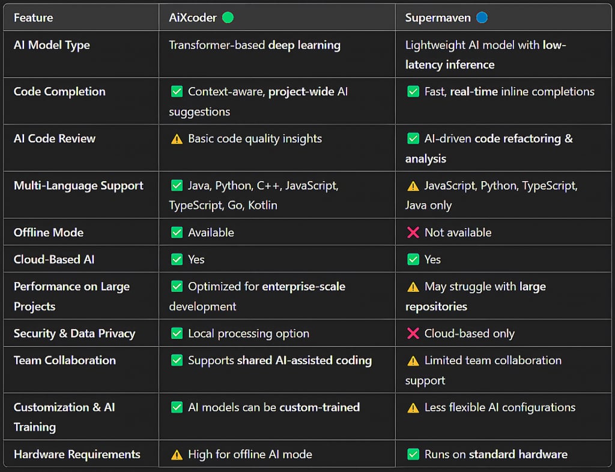This screenshot has width=615, height=472.
Task: Click the green circle beside AiXcoder
Action: point(228,17)
